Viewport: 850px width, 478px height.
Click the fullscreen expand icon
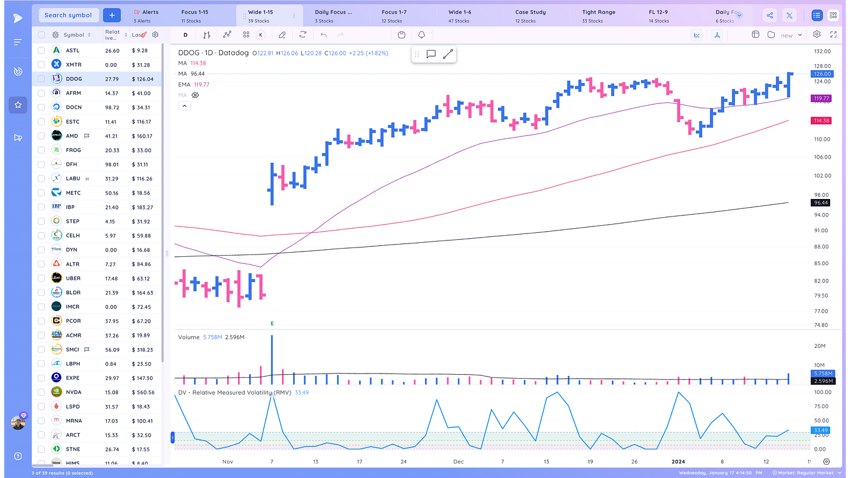click(x=834, y=35)
